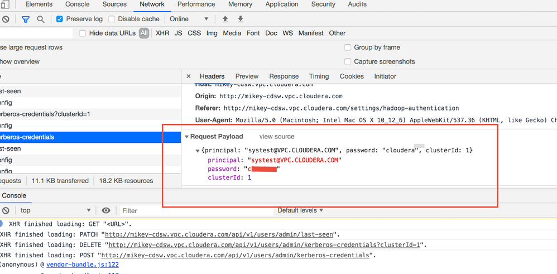
Task: Open network search with magnifier icon
Action: (x=41, y=19)
